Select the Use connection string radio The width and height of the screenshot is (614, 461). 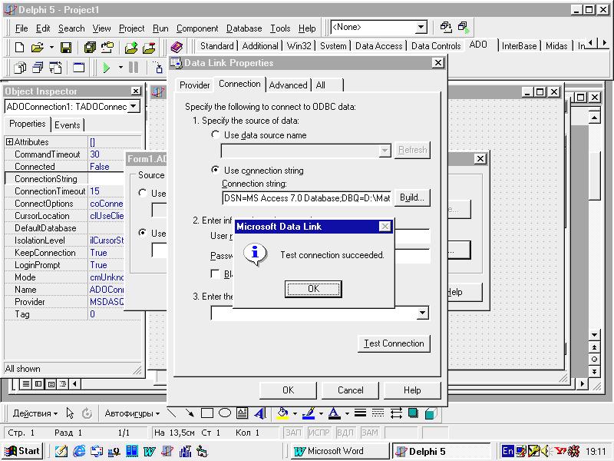216,170
